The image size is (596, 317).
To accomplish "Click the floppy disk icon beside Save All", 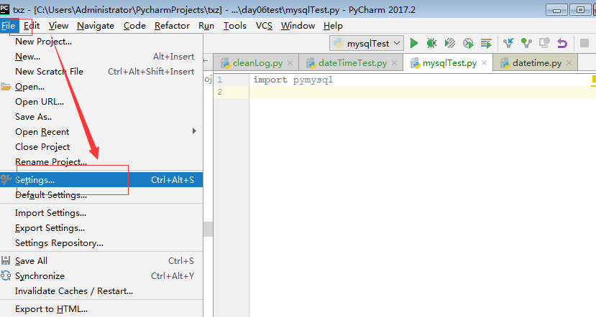I will pos(6,260).
